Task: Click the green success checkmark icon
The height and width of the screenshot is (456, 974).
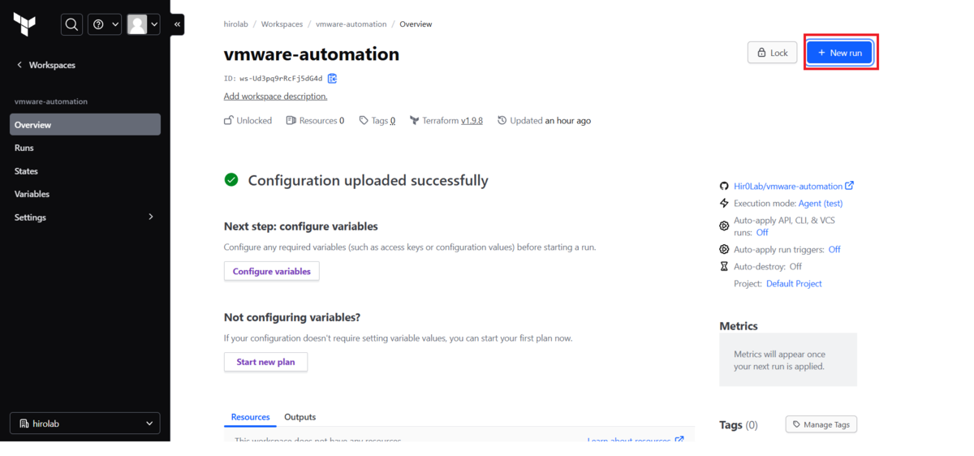Action: [x=231, y=180]
